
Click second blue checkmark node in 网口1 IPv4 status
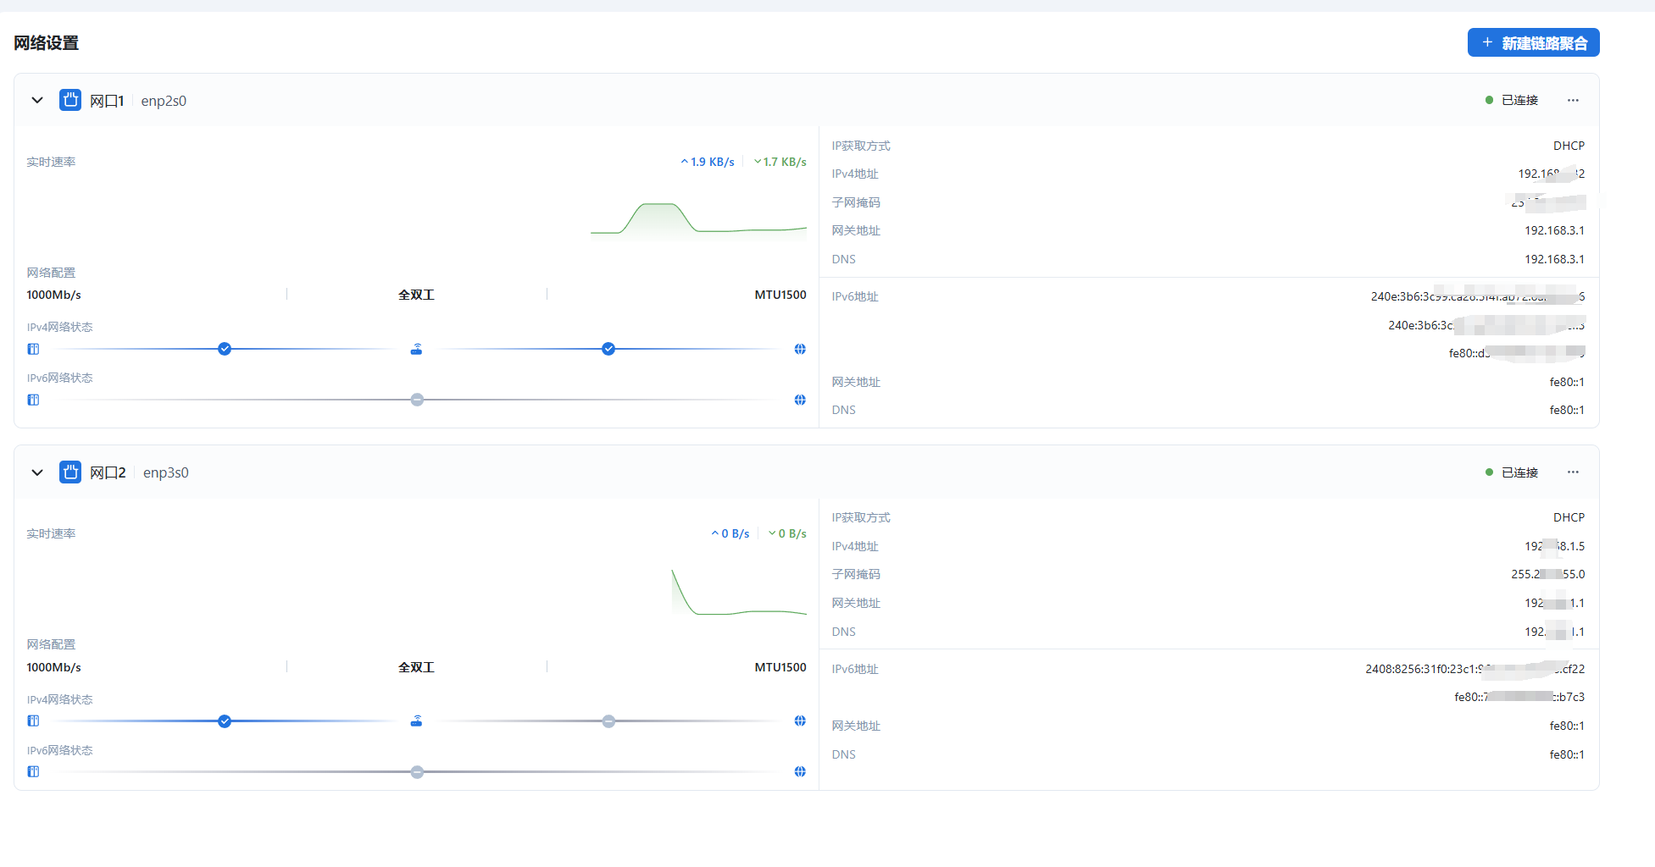pos(608,349)
